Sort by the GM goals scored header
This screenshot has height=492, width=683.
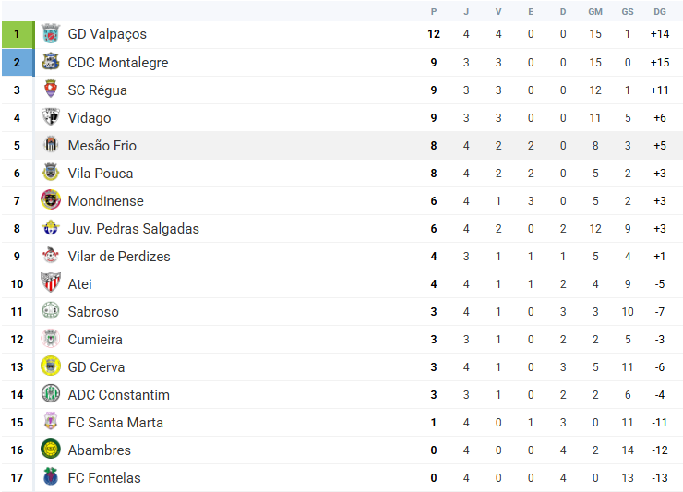tap(595, 12)
